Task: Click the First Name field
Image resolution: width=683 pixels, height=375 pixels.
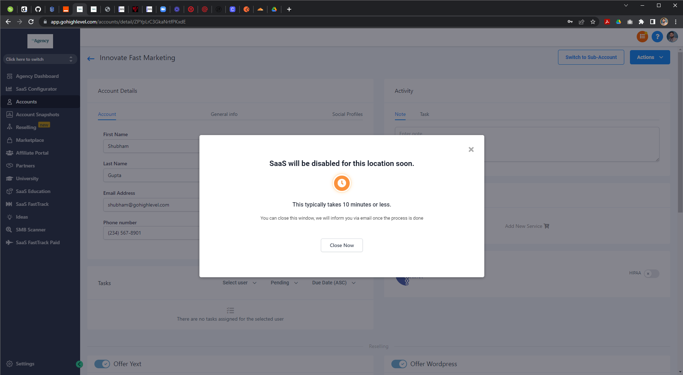Action: click(151, 146)
